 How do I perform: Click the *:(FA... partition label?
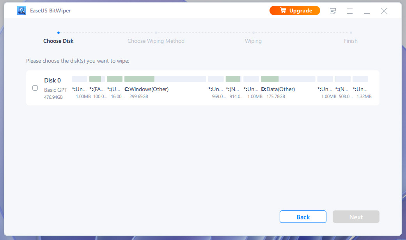tap(97, 89)
